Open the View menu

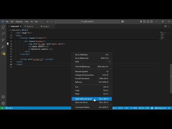tap(27, 21)
